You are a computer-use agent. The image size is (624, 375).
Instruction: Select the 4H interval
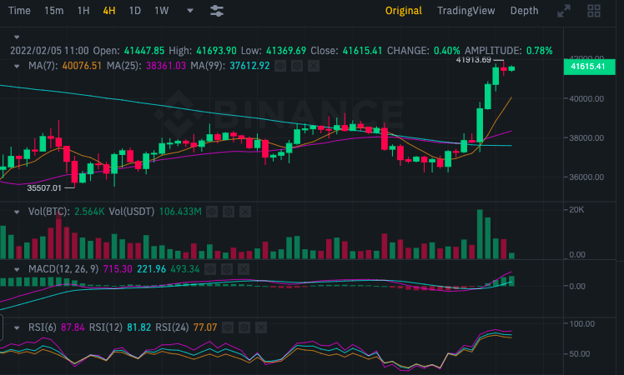coord(109,11)
